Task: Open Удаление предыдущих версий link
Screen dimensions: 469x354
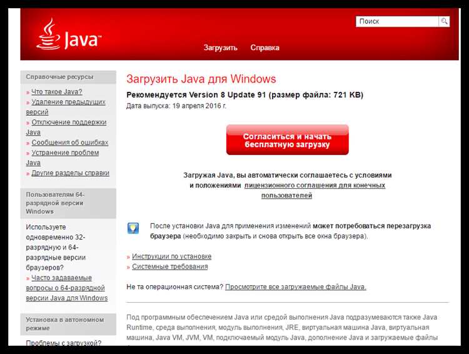Action: 66,107
